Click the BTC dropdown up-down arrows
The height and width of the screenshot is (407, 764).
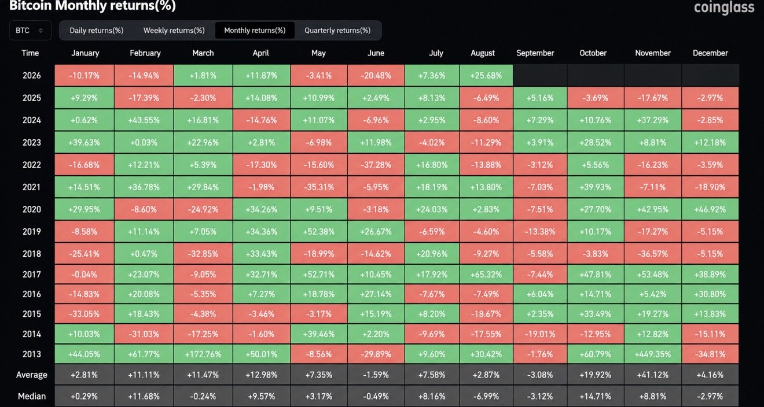(41, 31)
